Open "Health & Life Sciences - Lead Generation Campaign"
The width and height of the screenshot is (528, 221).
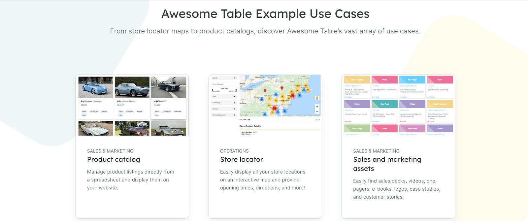tap(357, 87)
